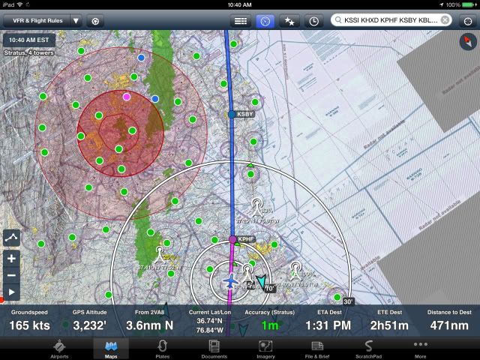Switch to the Airports tab
Image resolution: width=480 pixels, height=360 pixels.
click(x=58, y=347)
